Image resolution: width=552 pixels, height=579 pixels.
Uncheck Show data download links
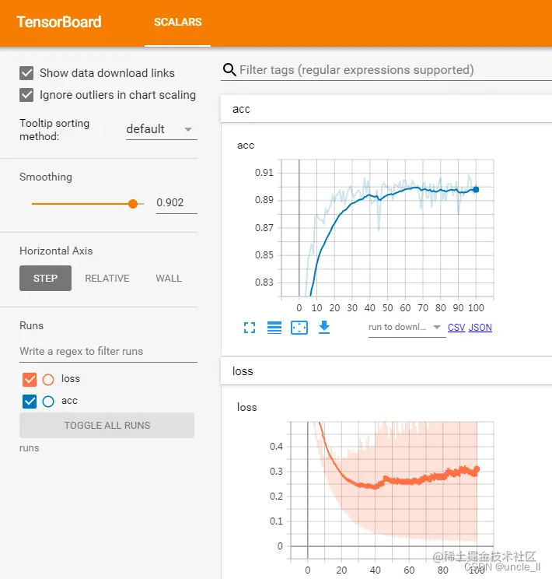pyautogui.click(x=26, y=73)
